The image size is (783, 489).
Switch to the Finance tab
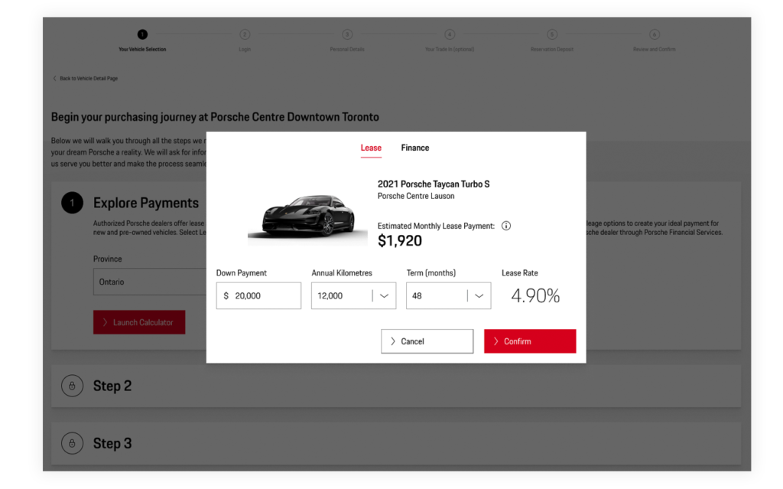tap(415, 148)
